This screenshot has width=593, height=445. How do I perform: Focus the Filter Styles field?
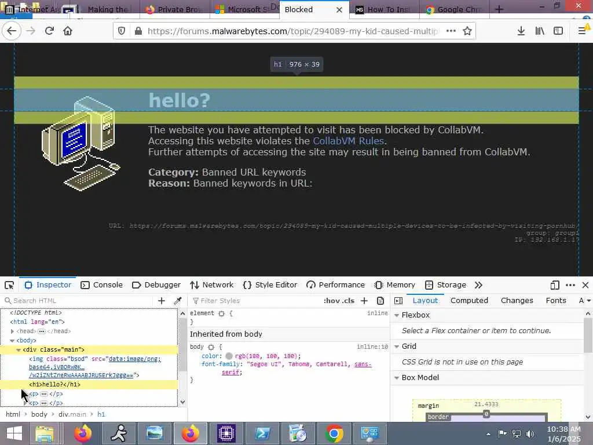(x=255, y=301)
